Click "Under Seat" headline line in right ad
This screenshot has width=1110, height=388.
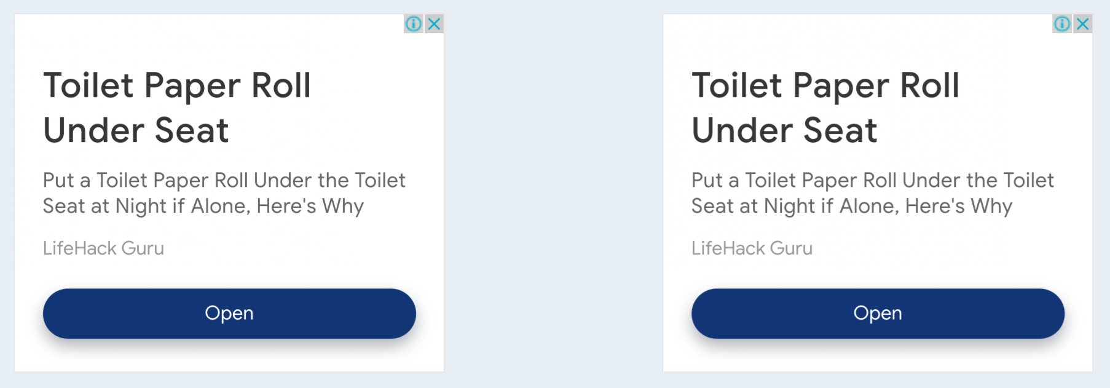click(x=784, y=130)
